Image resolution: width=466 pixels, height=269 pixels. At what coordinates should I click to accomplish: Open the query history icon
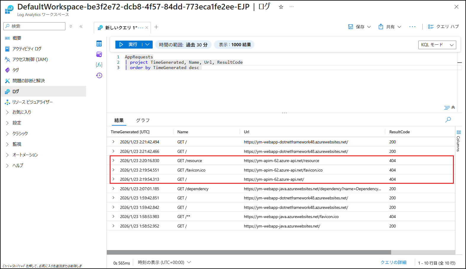click(x=99, y=75)
